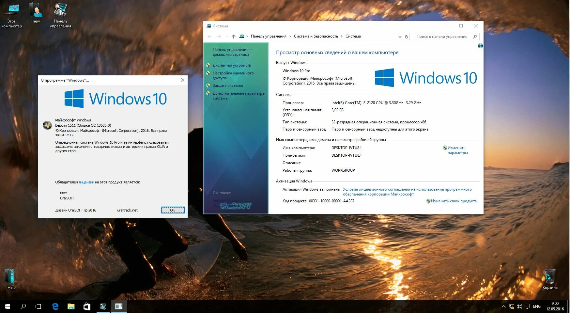This screenshot has height=313, width=570.
Task: Open the license agreement terms link
Action: (407, 192)
